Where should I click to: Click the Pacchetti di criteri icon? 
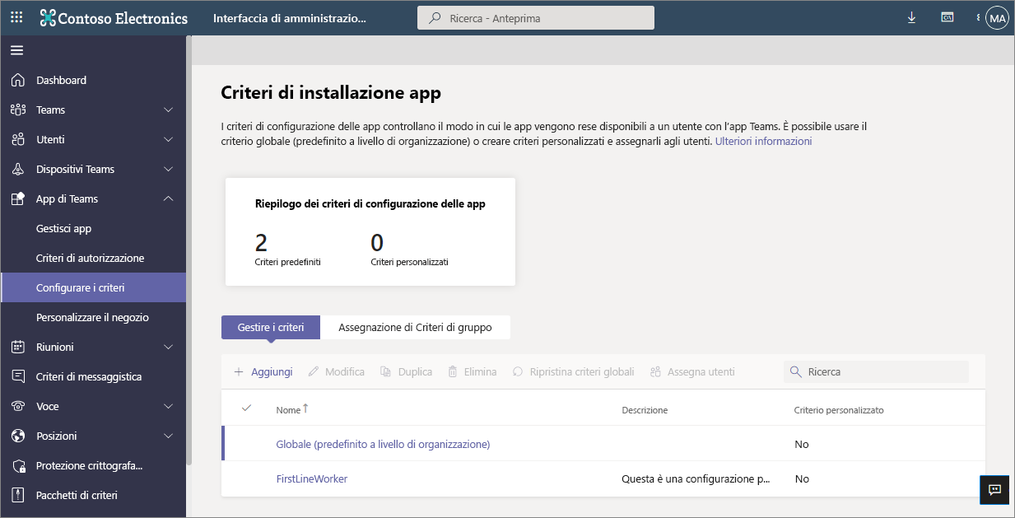pos(18,495)
